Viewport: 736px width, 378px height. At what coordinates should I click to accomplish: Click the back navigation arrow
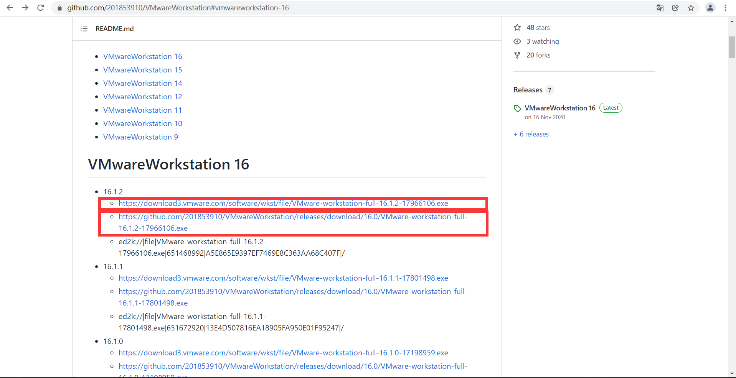9,8
